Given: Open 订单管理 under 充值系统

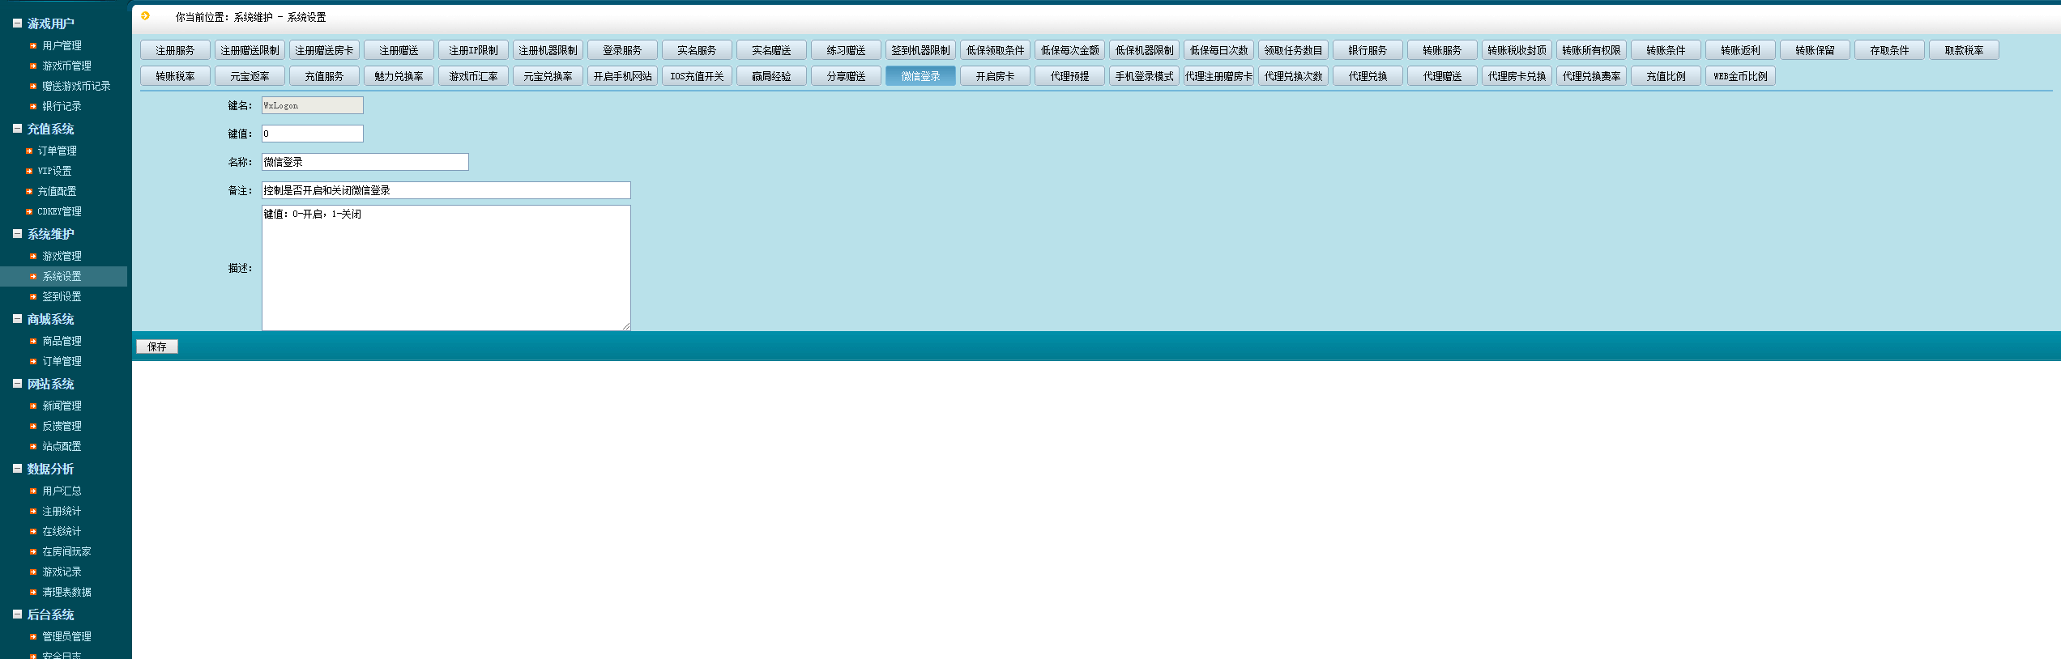Looking at the screenshot, I should [57, 151].
